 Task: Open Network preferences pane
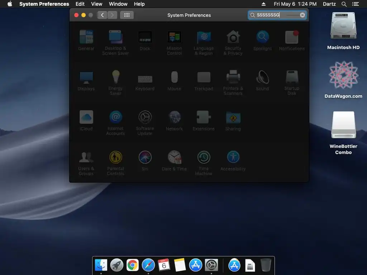[174, 120]
